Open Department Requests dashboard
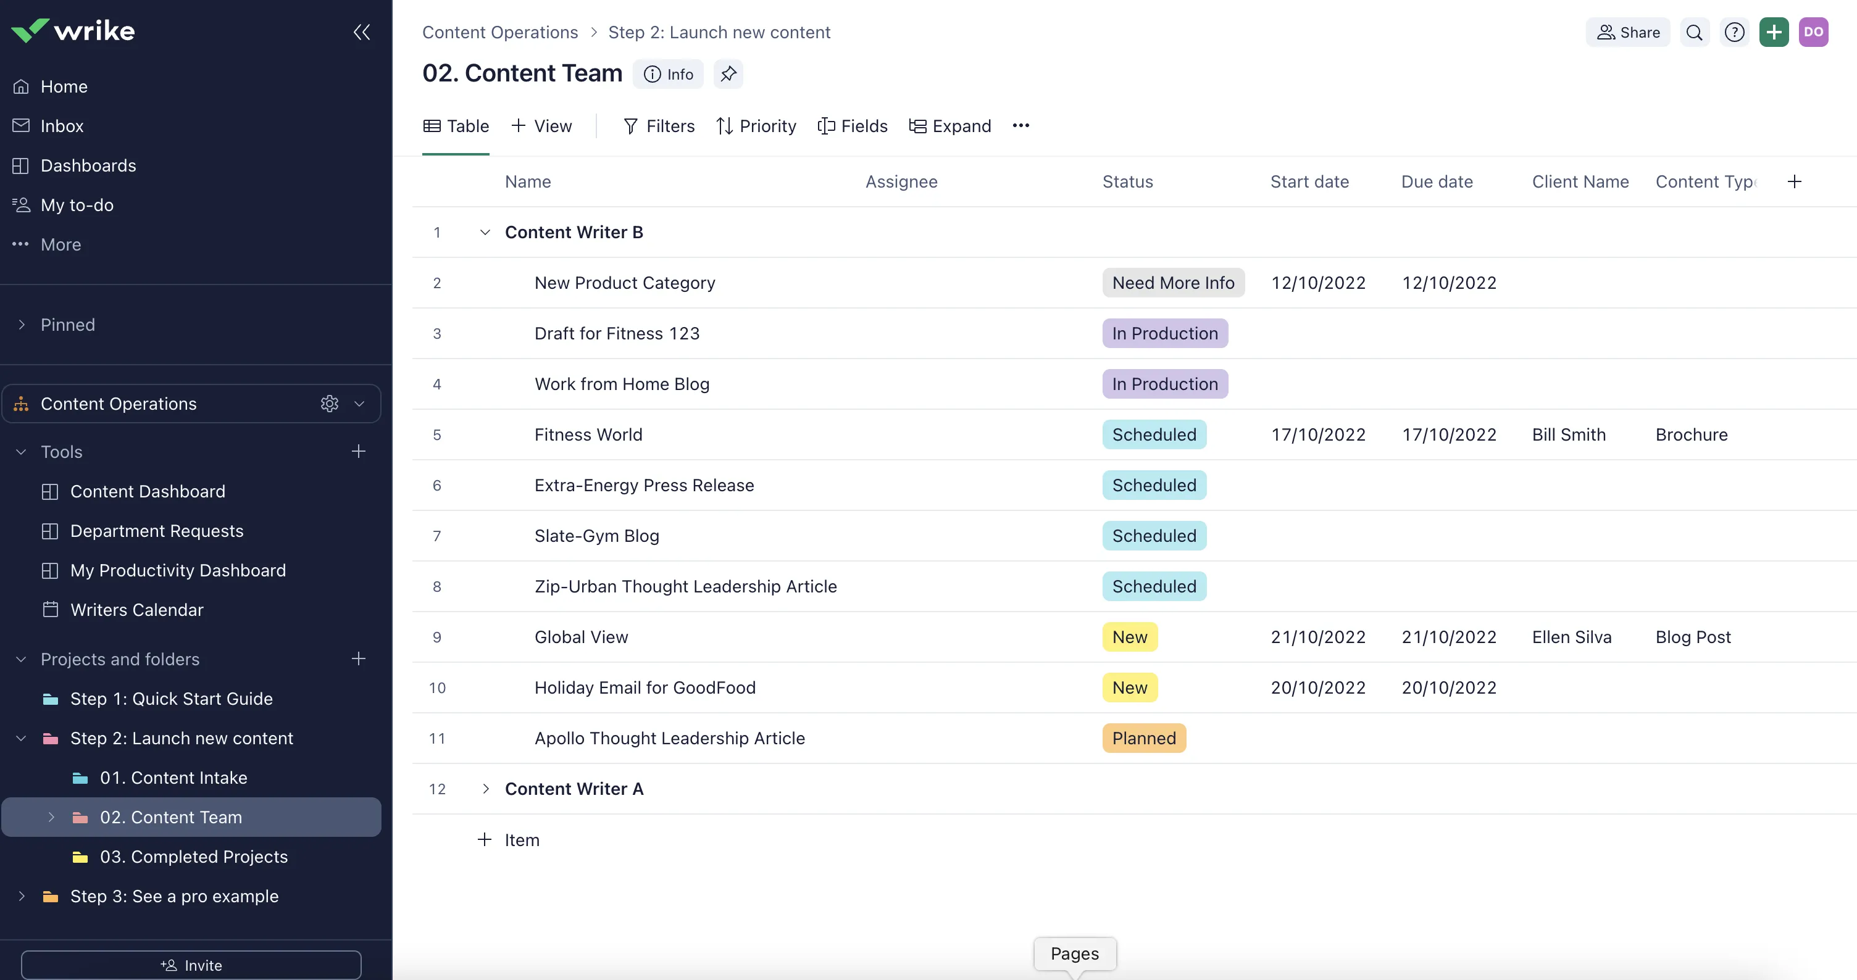Screen dimensions: 1857x980 (157, 531)
